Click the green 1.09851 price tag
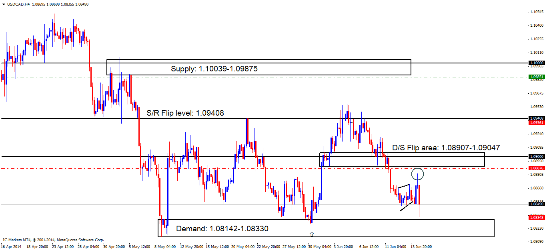This screenshot has height=250, width=545. tap(536, 77)
